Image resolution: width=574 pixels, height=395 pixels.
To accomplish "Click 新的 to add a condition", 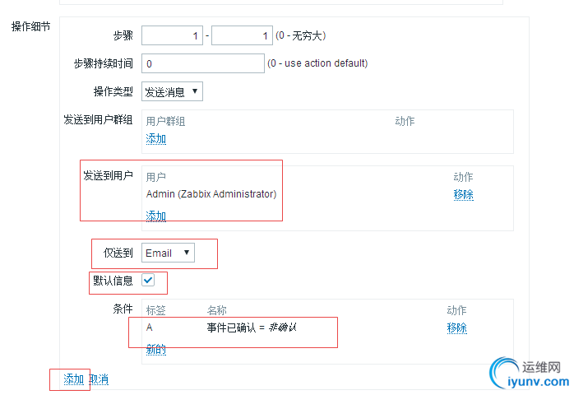I will click(156, 349).
